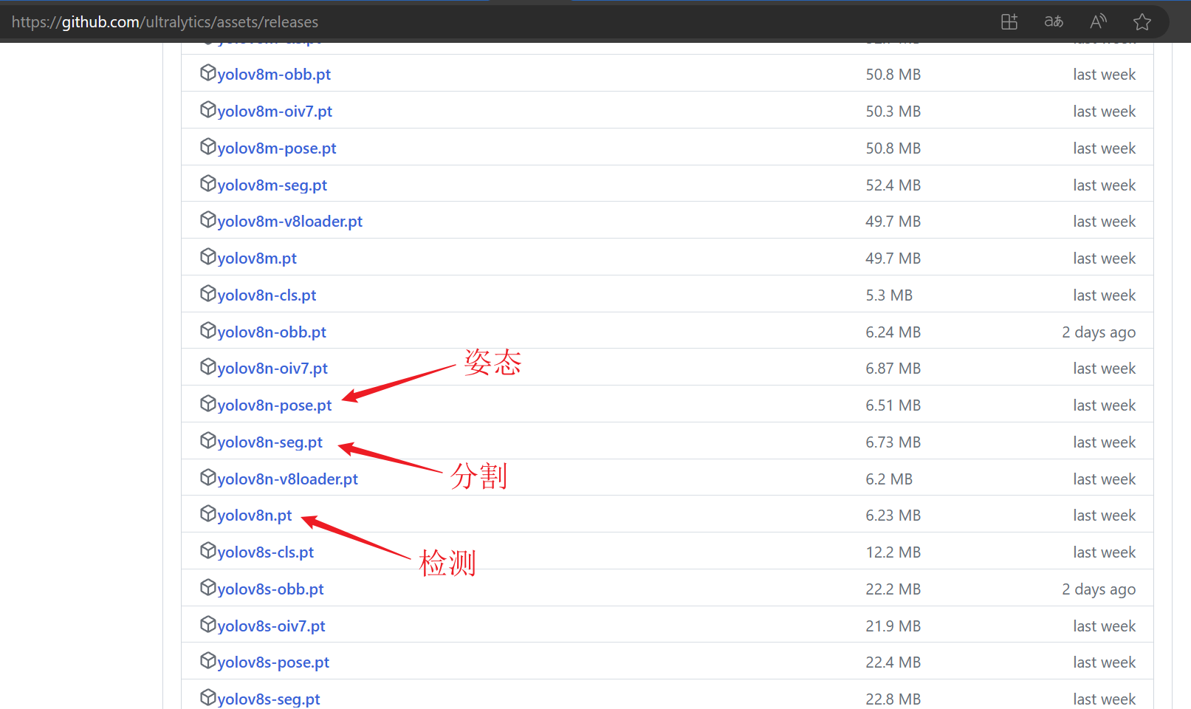This screenshot has width=1191, height=709.
Task: Click package icon beside yolov8s-oiv7.pt
Action: coord(207,624)
